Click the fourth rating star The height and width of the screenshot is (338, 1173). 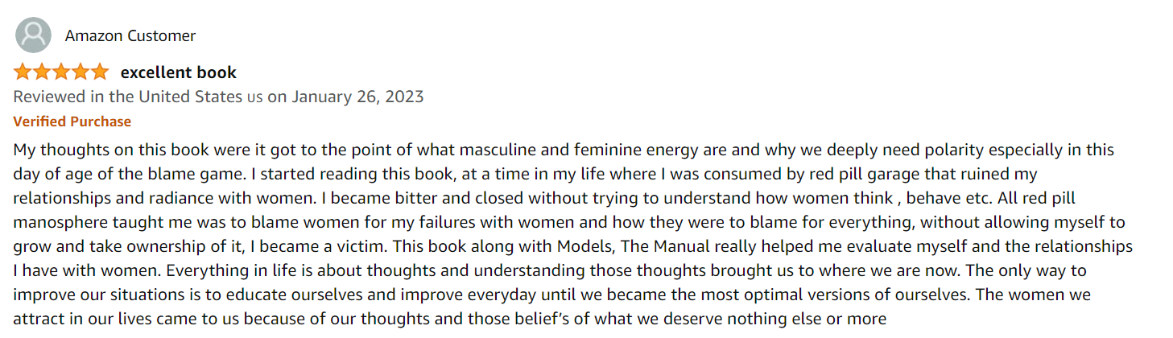81,72
